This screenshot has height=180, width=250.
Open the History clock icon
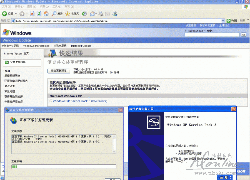tap(84, 14)
